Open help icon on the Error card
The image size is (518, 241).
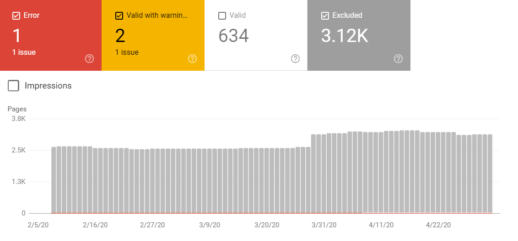point(90,59)
